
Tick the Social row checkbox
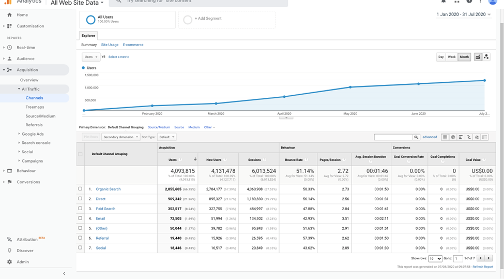pos(80,247)
